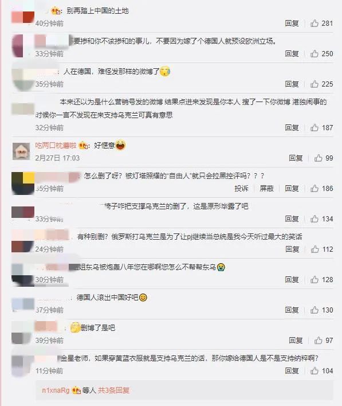Viewport: 342px width, 406px height.
Task: Click the thumbs-up icon next to 186
Action: 315,188
